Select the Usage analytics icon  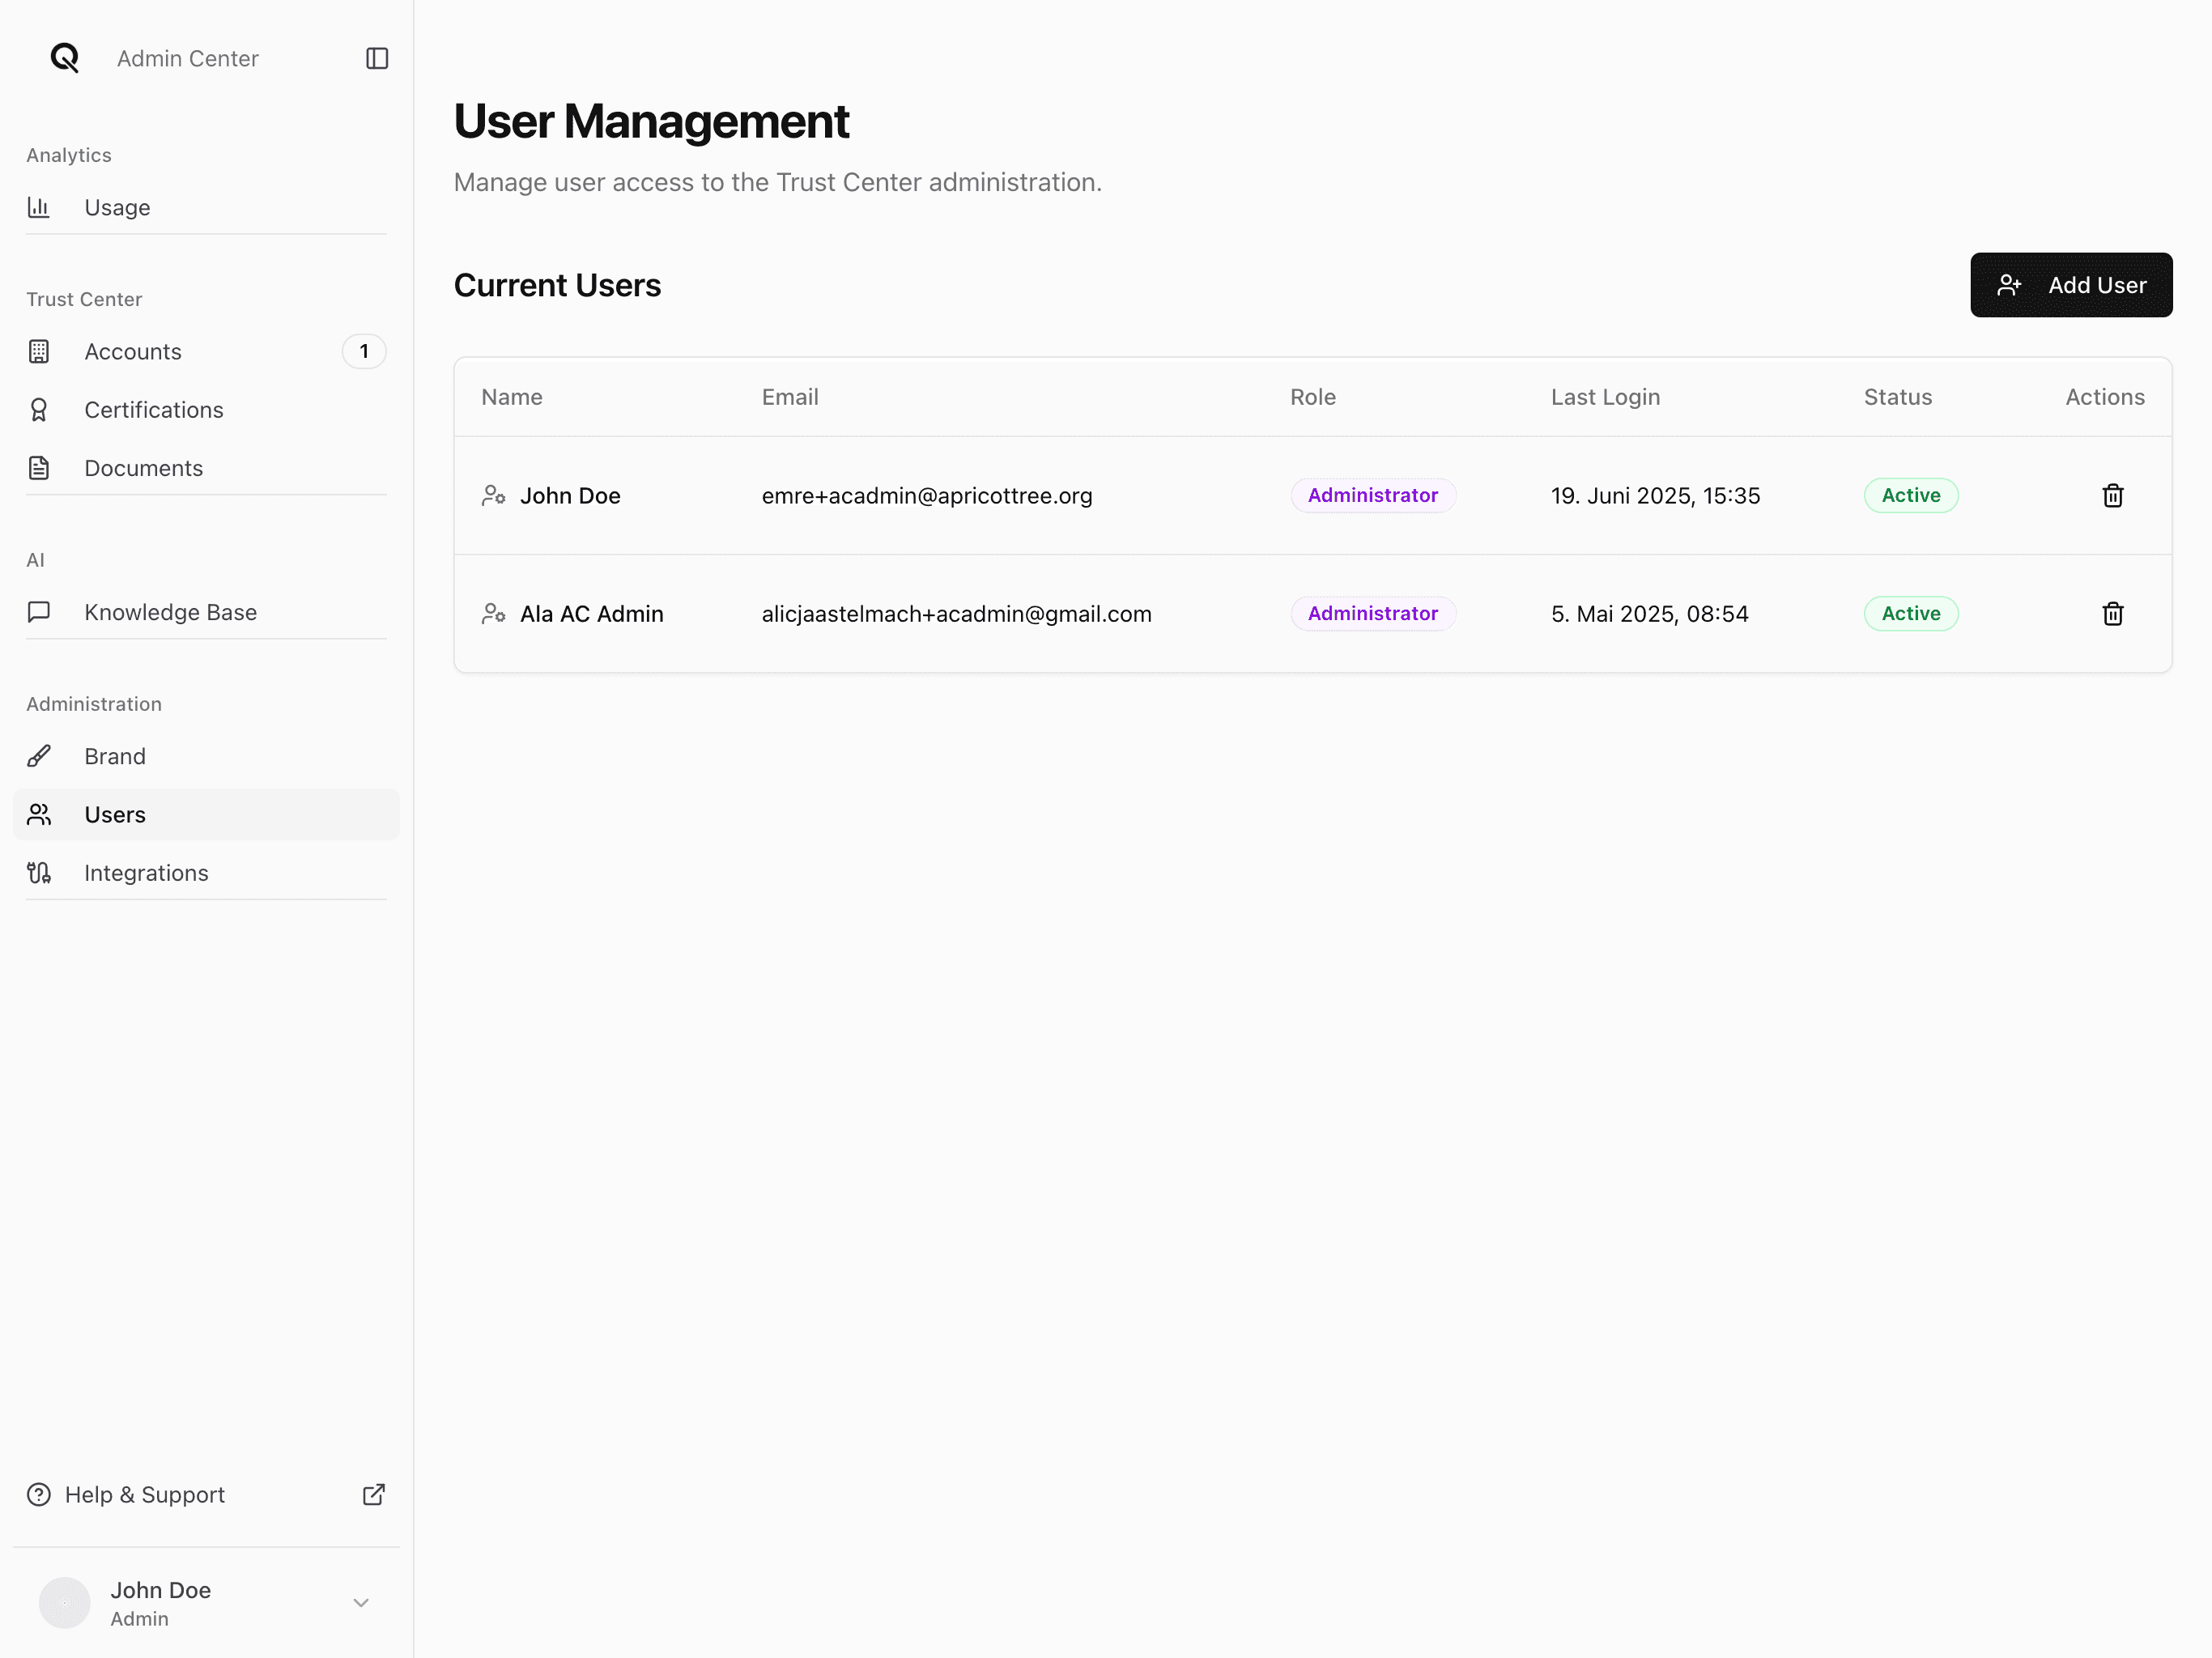(38, 207)
